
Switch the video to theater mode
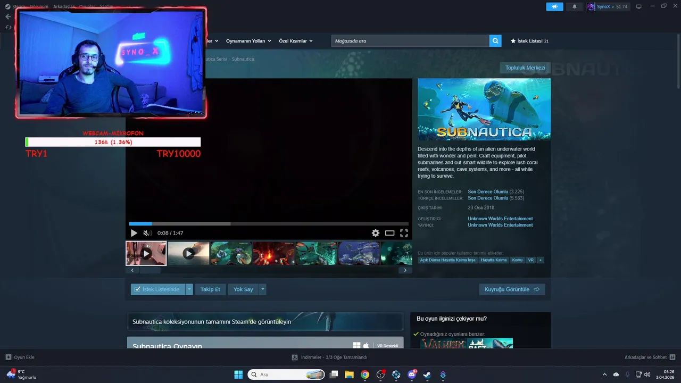click(389, 233)
